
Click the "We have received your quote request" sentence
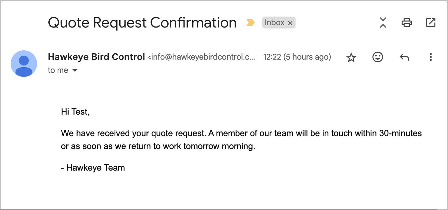click(x=133, y=133)
